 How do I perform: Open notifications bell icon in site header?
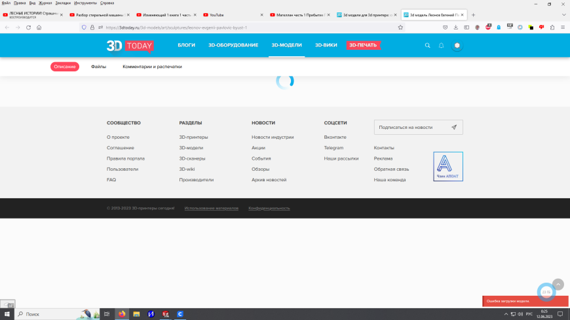click(441, 45)
